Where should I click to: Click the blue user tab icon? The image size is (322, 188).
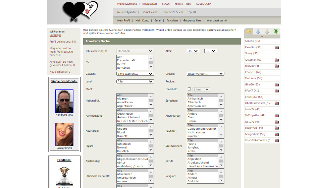point(258,32)
